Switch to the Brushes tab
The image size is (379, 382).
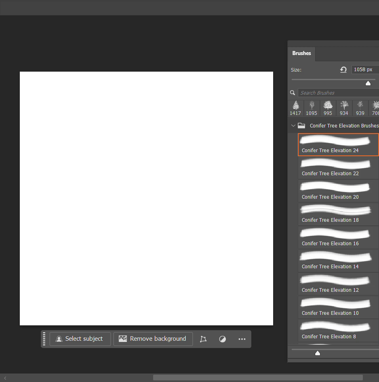click(x=301, y=53)
